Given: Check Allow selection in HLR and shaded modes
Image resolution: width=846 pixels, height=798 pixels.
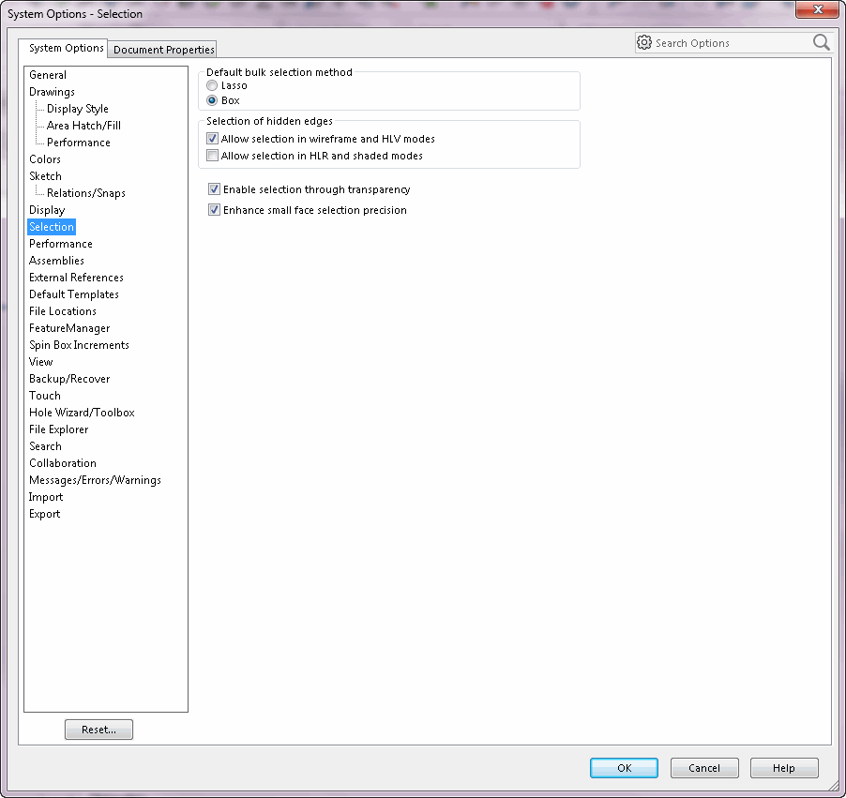Looking at the screenshot, I should (213, 156).
